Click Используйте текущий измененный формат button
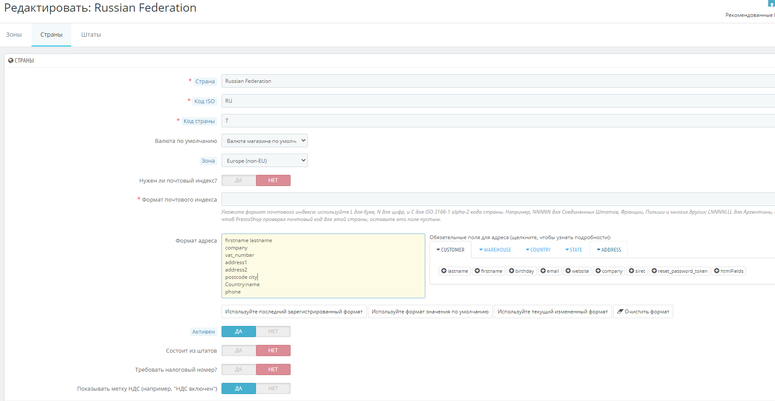775x401 pixels. 553,312
